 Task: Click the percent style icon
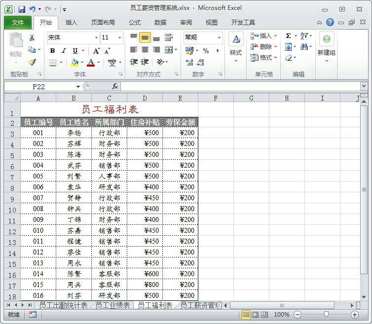pos(206,51)
